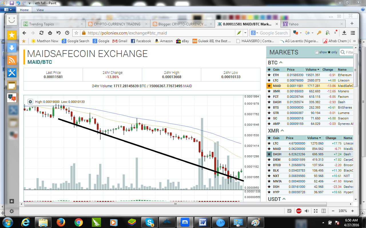The height and width of the screenshot is (228, 366).
Task: Toggle star for BTS row
Action: pos(269,107)
